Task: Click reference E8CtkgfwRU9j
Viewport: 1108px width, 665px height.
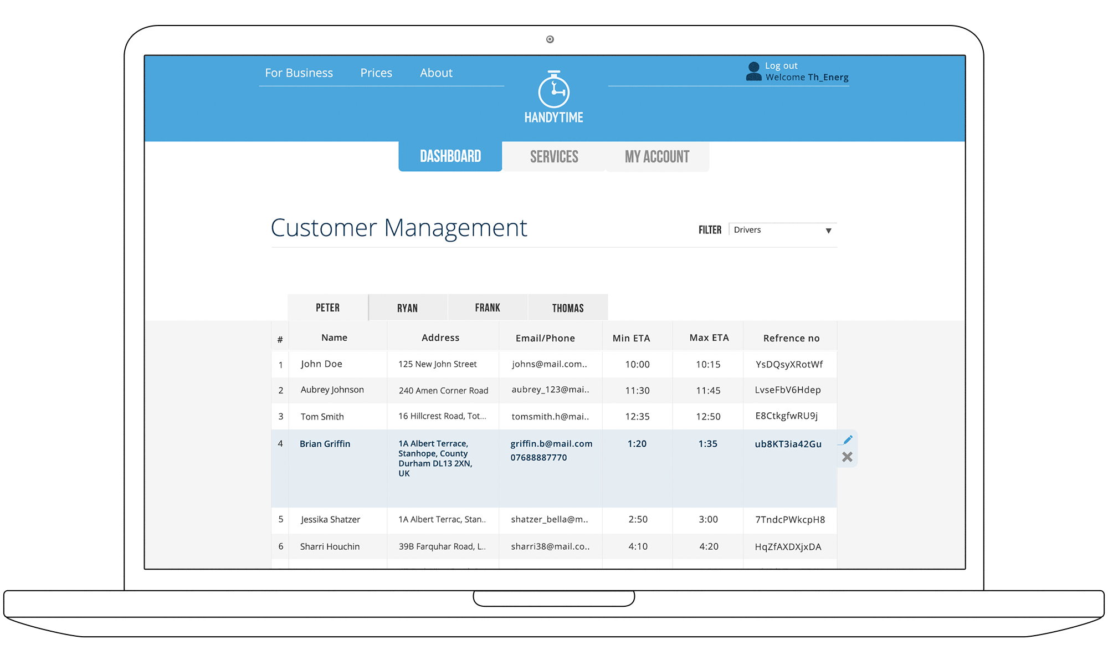Action: [x=787, y=416]
